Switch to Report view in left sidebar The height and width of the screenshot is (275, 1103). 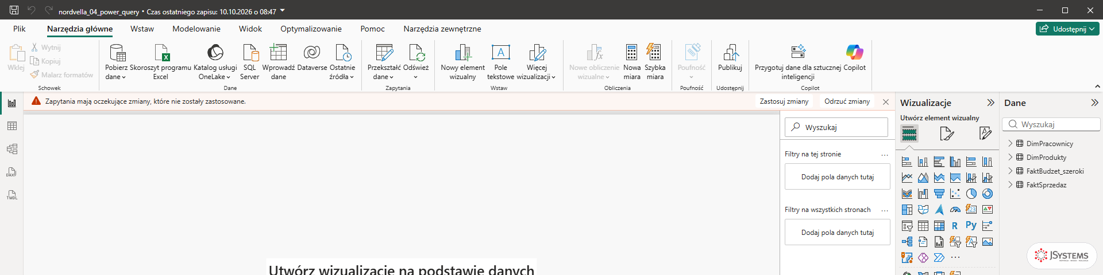[x=12, y=103]
